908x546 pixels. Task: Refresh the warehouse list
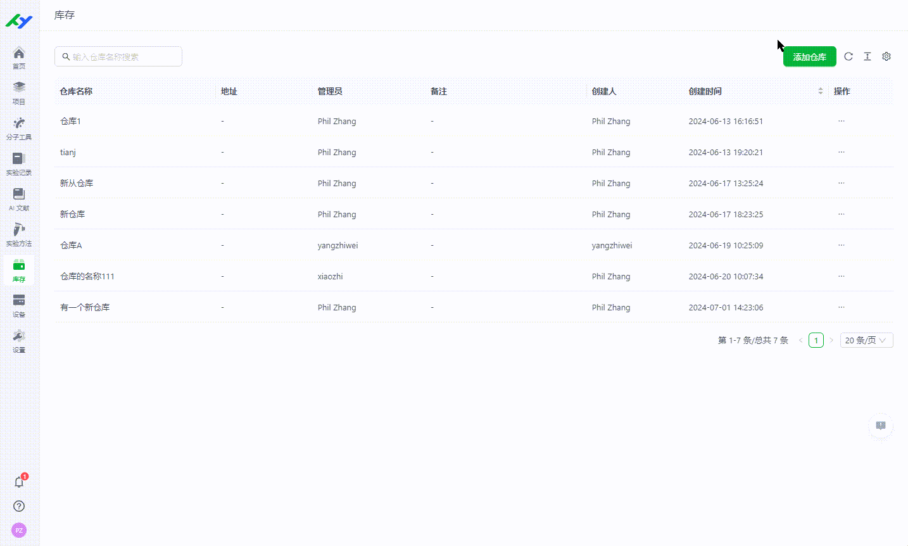point(848,56)
